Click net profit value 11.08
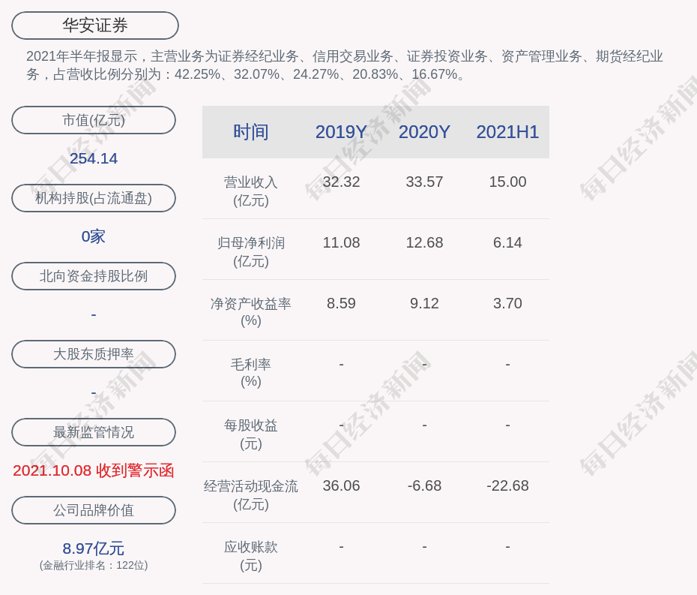This screenshot has width=697, height=595. 341,242
